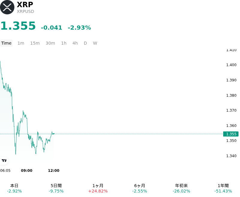The height and width of the screenshot is (197, 240).
Task: Show the 5日間 performance range
Action: 56,188
